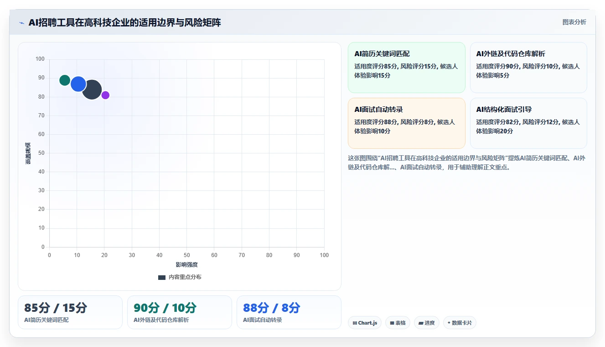
Task: Click the 进度 tag chip
Action: [x=427, y=323]
